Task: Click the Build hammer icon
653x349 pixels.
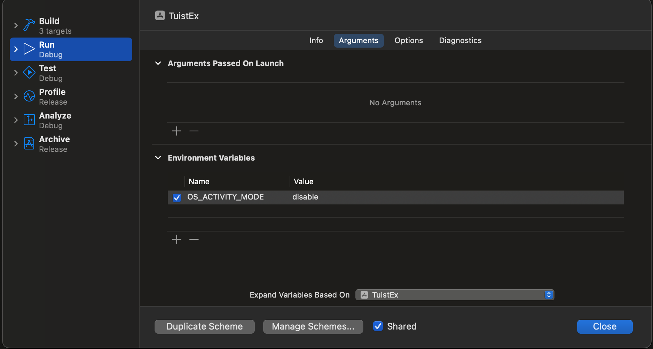Action: coord(29,25)
